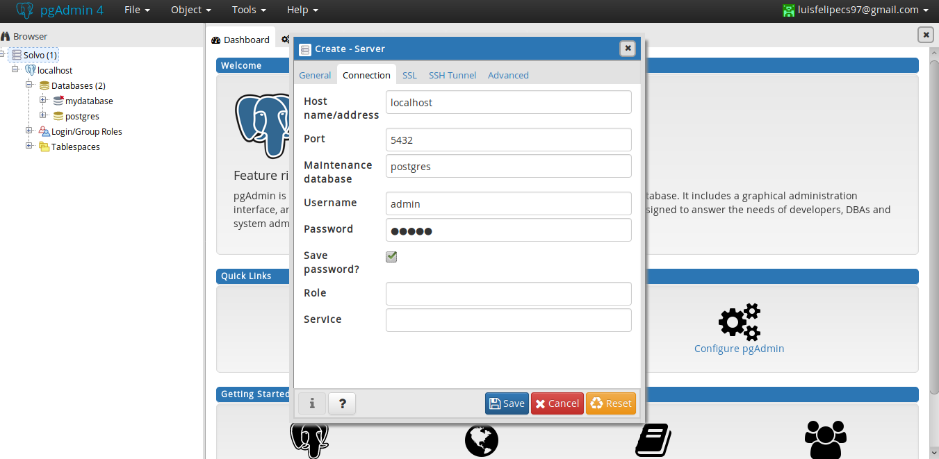The image size is (939, 459).
Task: Click the large elephant logo in Welcome panel
Action: pyautogui.click(x=263, y=125)
